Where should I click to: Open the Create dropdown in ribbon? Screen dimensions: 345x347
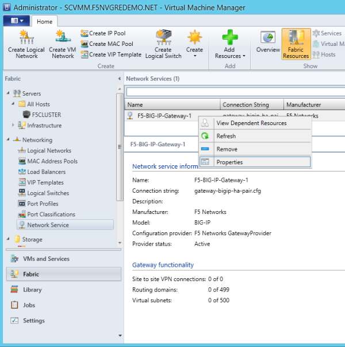pos(194,44)
